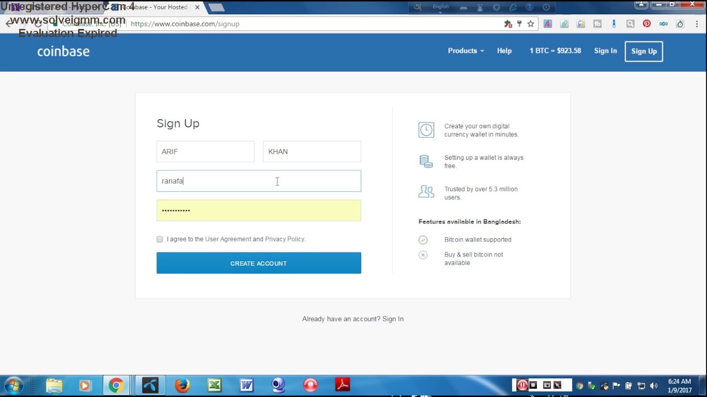707x397 pixels.
Task: Click the first name field ARIF
Action: click(x=205, y=152)
